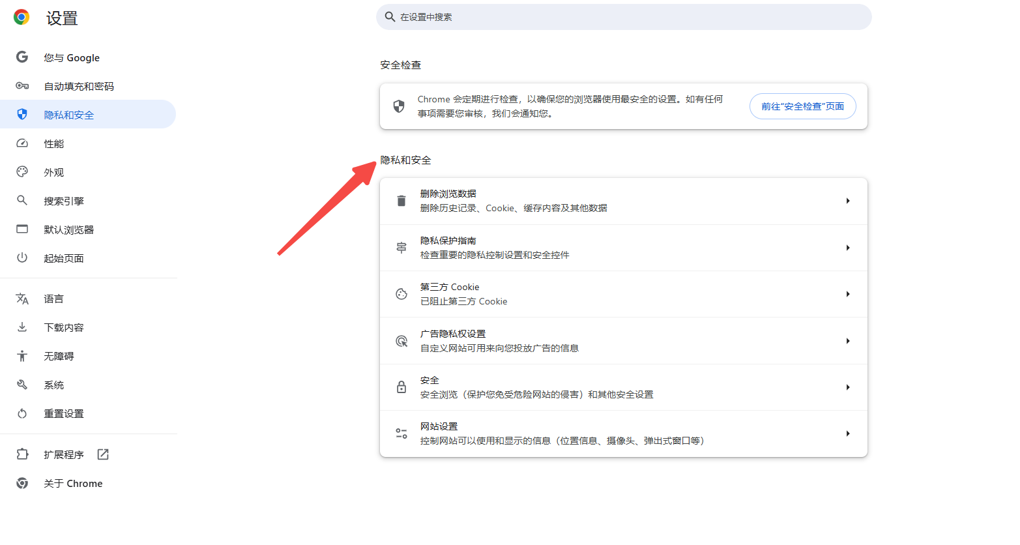Screen dimensions: 1020x545
Task: Click the 安全检查 section heading
Action: tap(401, 65)
